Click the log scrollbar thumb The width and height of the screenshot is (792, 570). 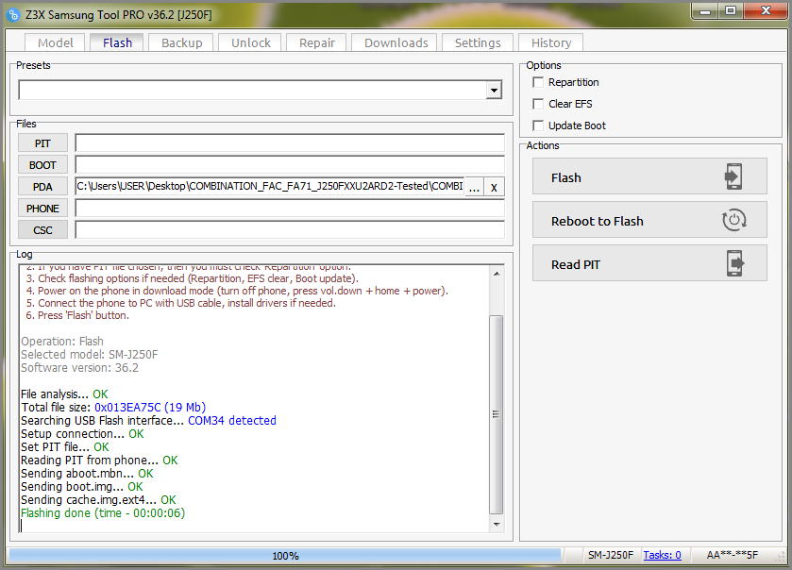coord(497,414)
